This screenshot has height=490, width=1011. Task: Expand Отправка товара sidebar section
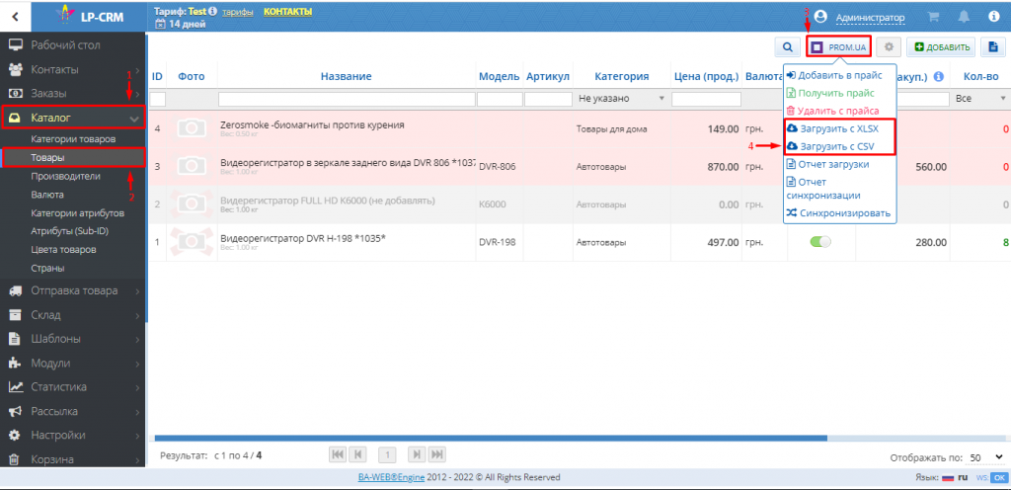(x=73, y=290)
